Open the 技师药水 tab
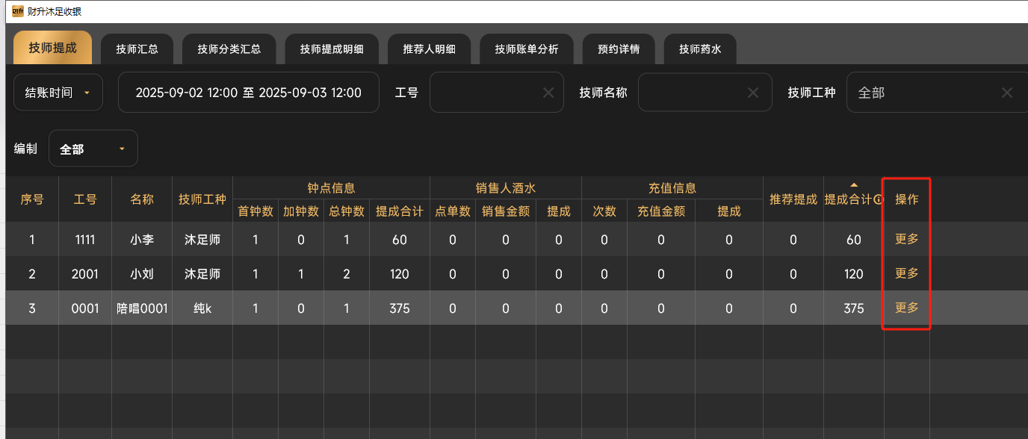The height and width of the screenshot is (439, 1028). (x=700, y=49)
